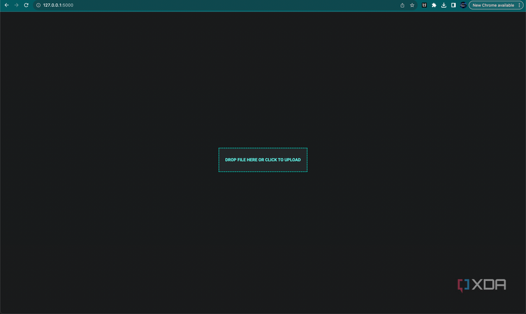Screen dimensions: 526x314
Task: Go back using the browser back arrow
Action: (x=7, y=5)
